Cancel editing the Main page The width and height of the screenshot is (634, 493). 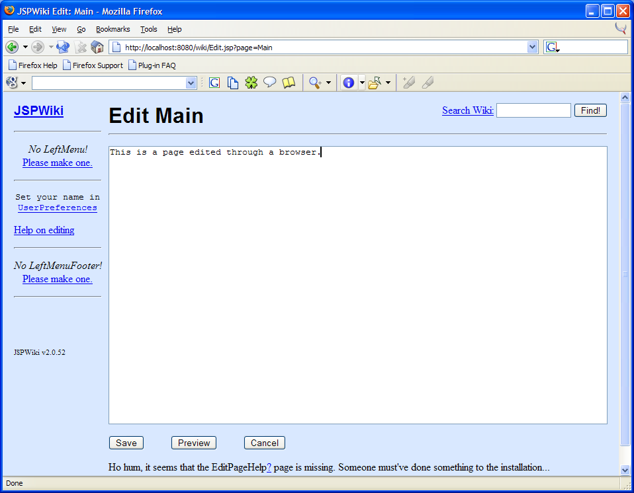[265, 443]
